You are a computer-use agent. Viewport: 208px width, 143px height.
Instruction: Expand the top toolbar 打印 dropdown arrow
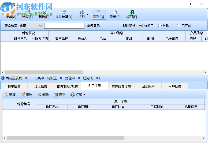[x=87, y=14]
